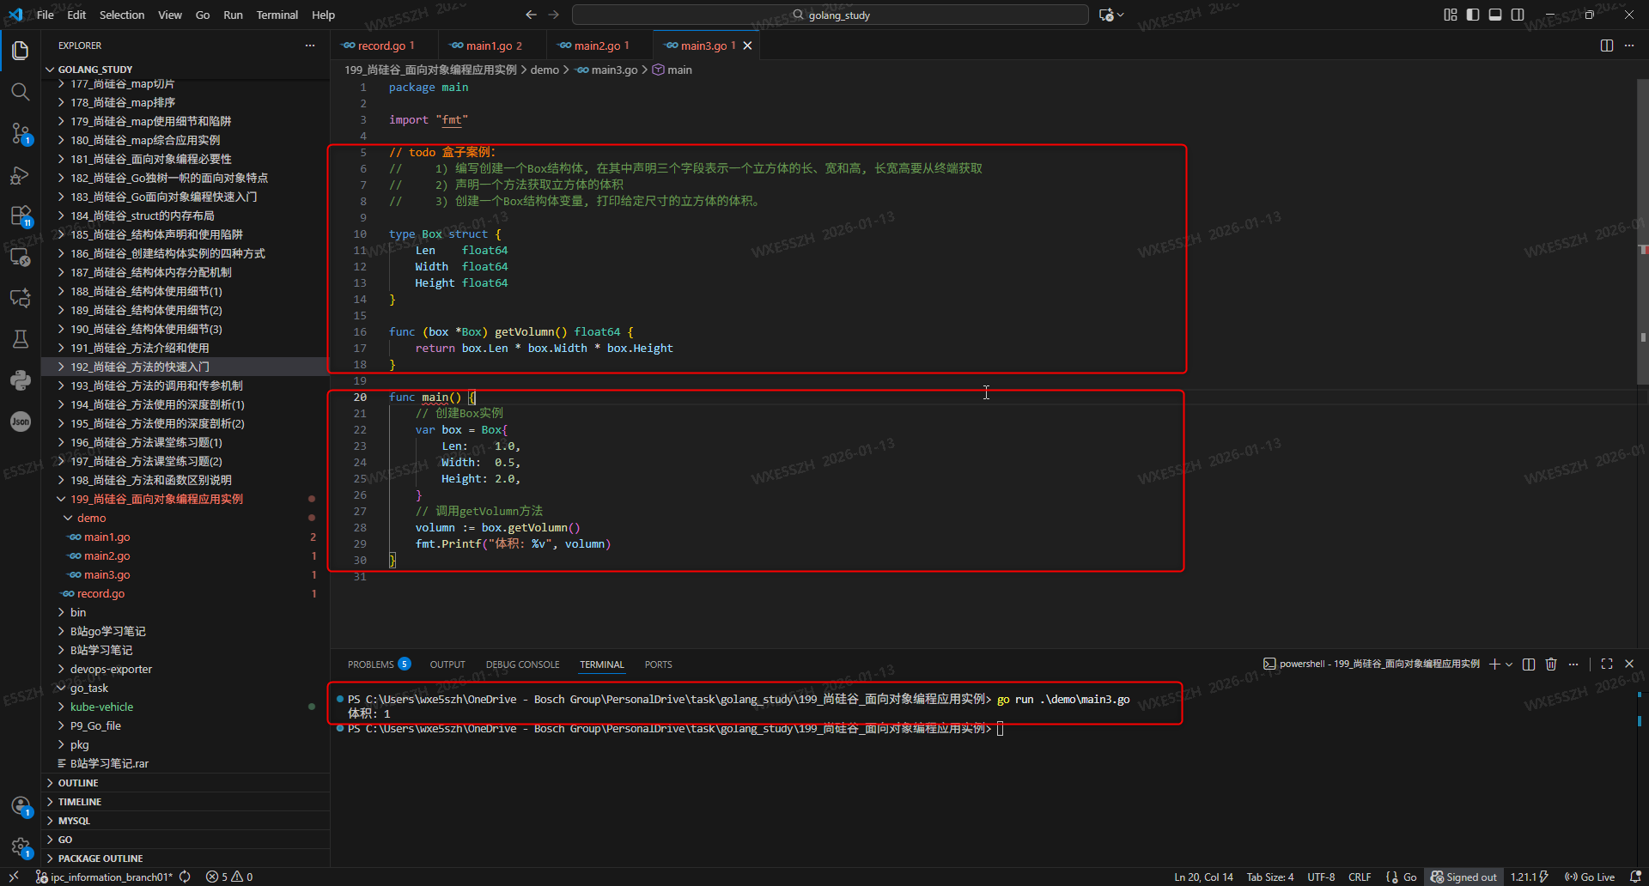Viewport: 1649px width, 886px height.
Task: Open the chat sessions view icon
Action: [x=21, y=298]
